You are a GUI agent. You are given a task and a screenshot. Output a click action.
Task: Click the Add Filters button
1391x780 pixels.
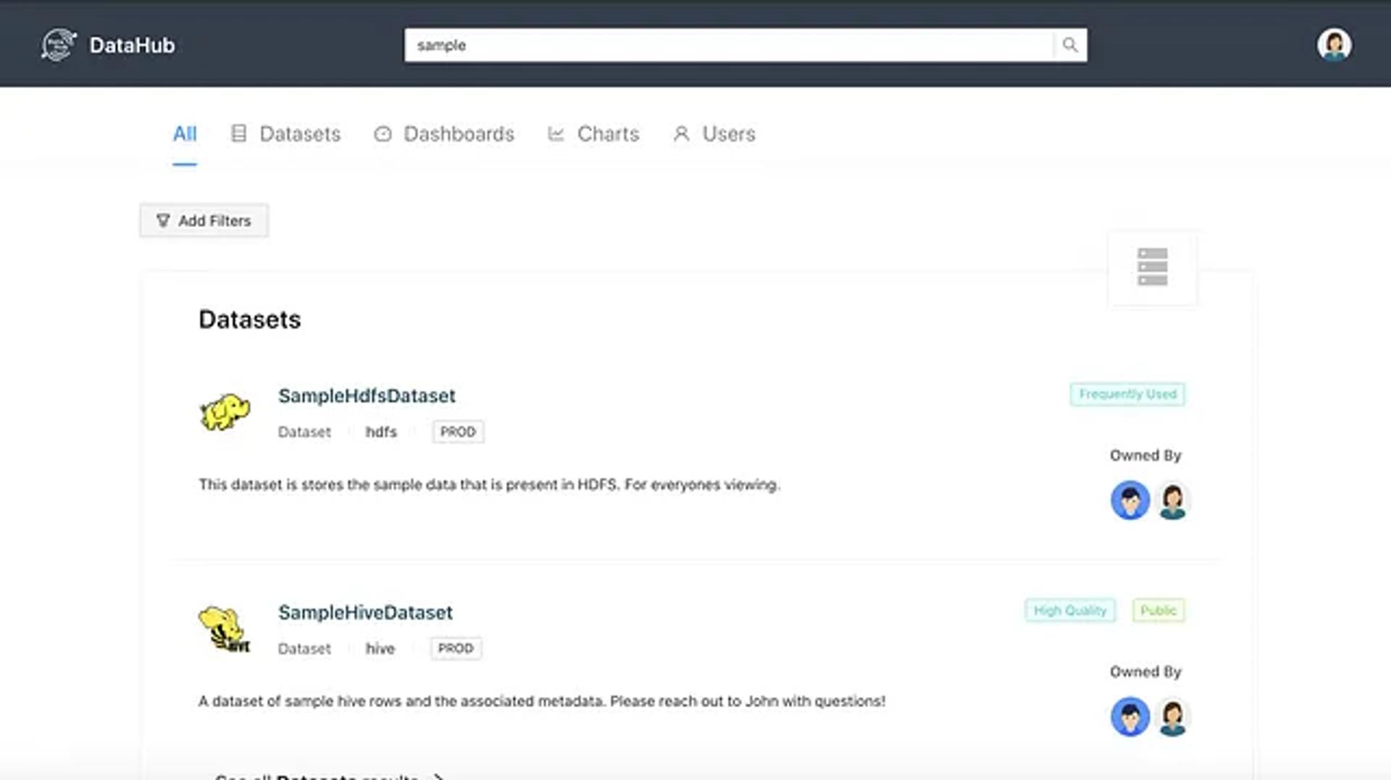coord(204,220)
